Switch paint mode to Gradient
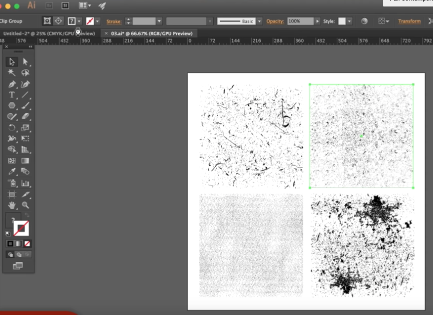 click(19, 243)
